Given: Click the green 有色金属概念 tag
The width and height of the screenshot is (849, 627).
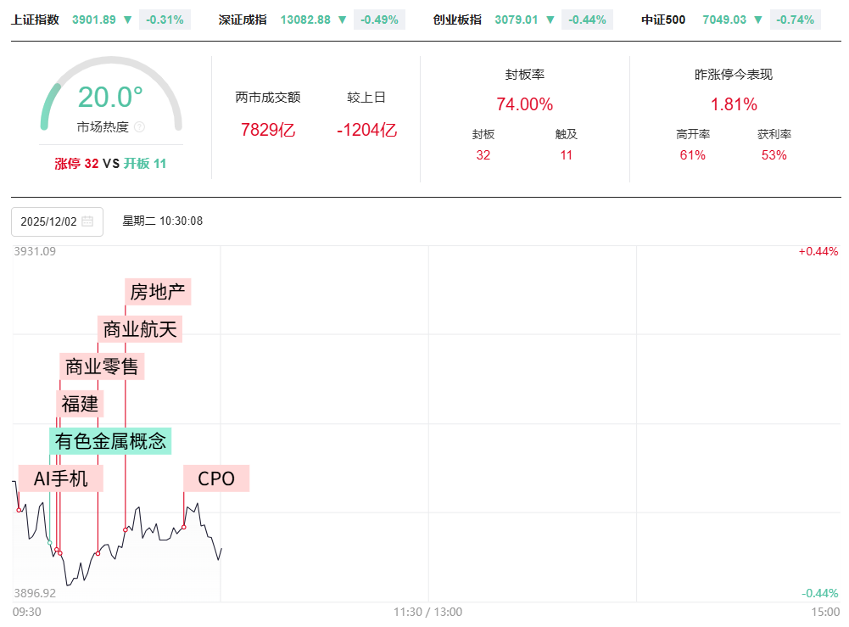Looking at the screenshot, I should tap(110, 441).
